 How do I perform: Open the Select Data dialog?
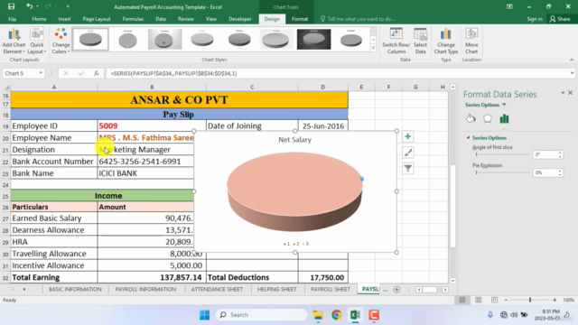pyautogui.click(x=420, y=41)
